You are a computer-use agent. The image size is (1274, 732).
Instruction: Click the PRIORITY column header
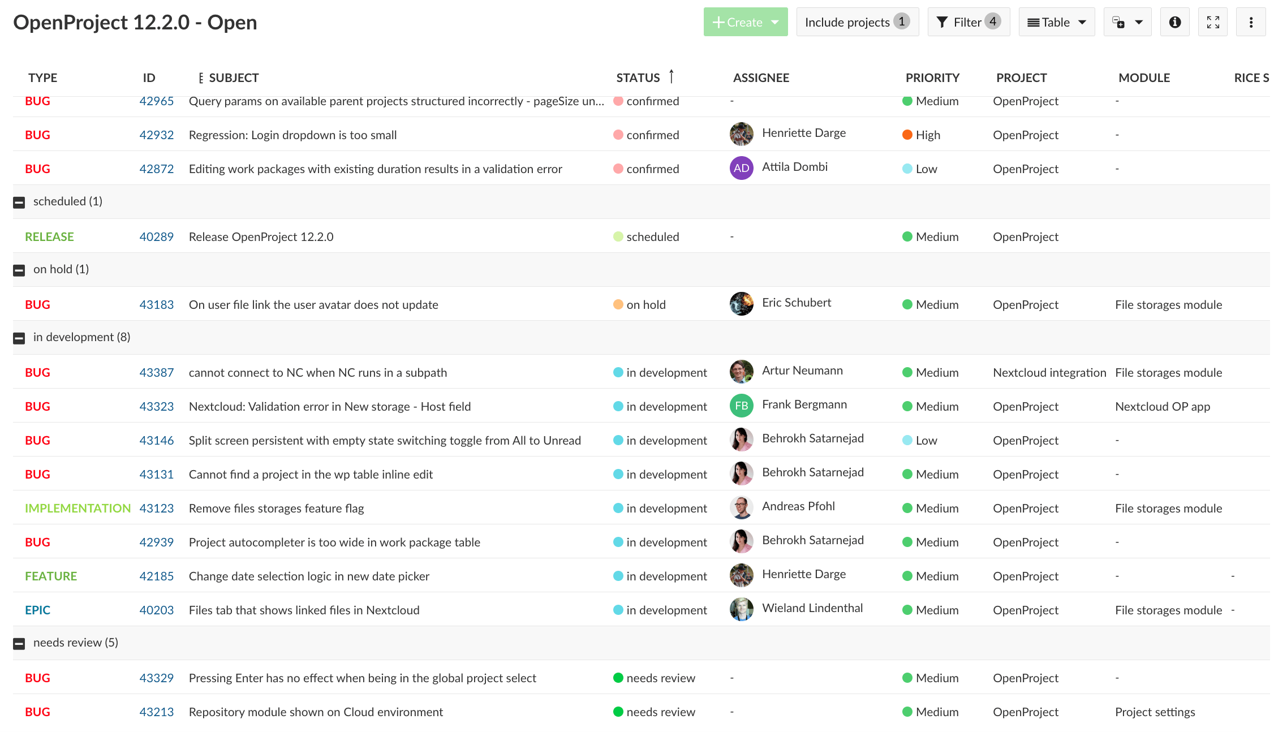[x=932, y=78]
